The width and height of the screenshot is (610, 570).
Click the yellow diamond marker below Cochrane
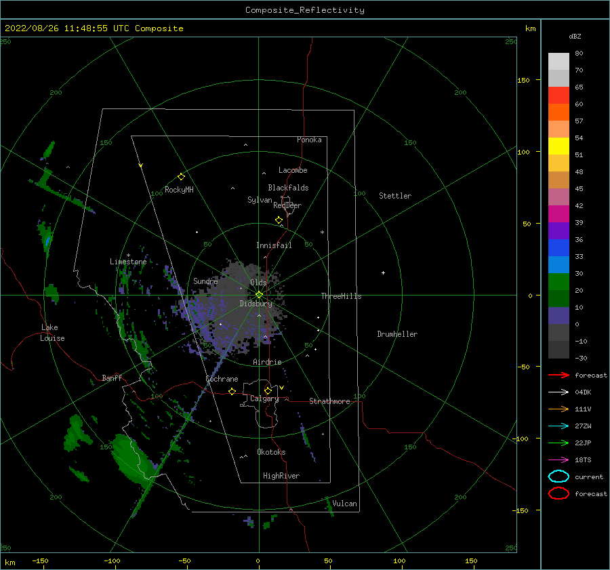[x=232, y=391]
